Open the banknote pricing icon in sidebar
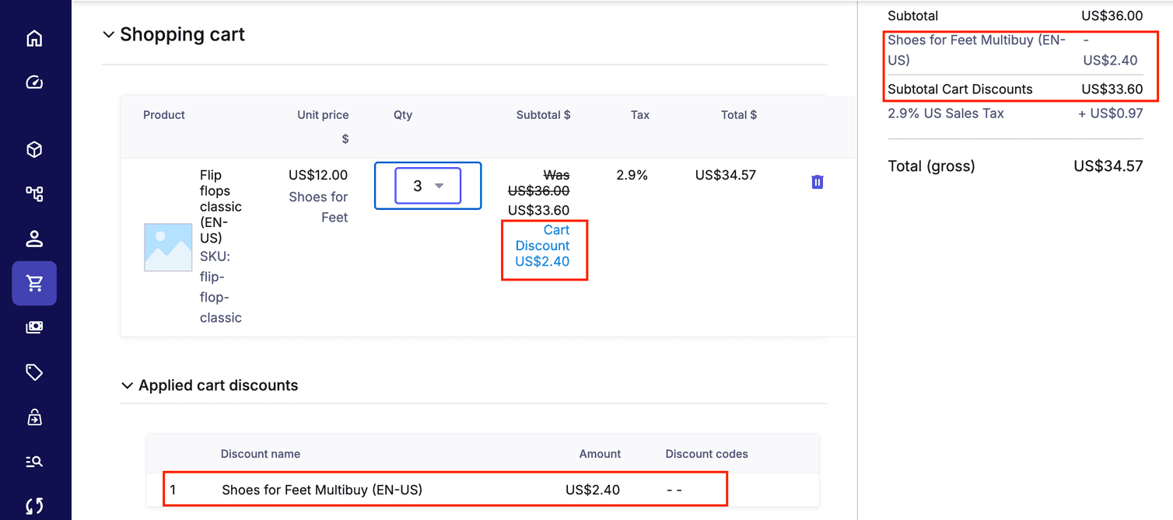The width and height of the screenshot is (1173, 520). tap(34, 327)
